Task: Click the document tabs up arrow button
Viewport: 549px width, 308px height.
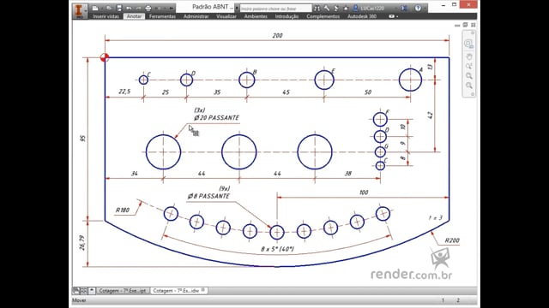Action: tap(92, 291)
